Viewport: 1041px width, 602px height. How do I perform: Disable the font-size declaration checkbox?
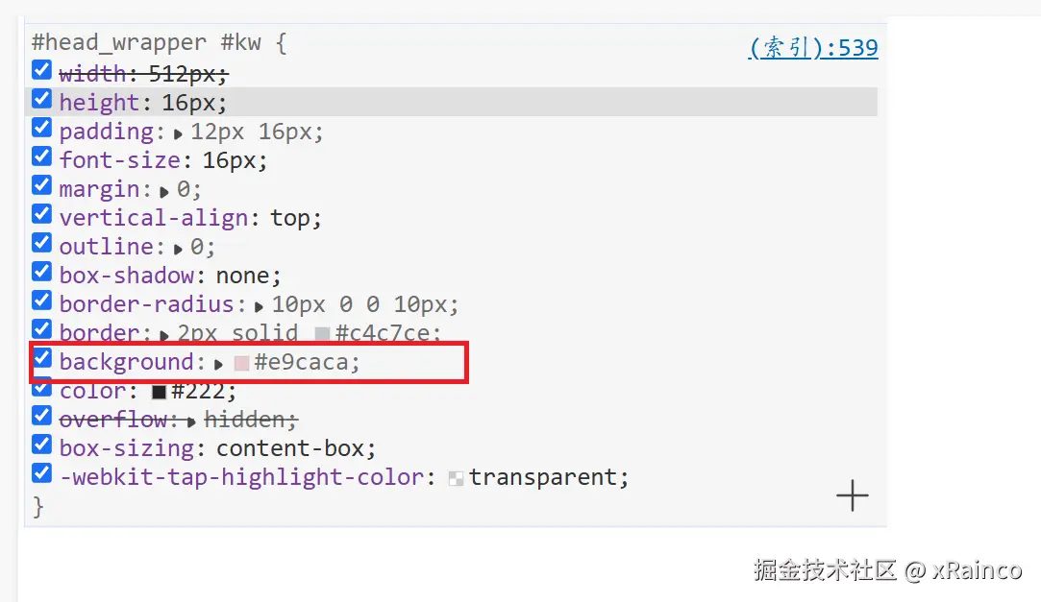[x=41, y=157]
